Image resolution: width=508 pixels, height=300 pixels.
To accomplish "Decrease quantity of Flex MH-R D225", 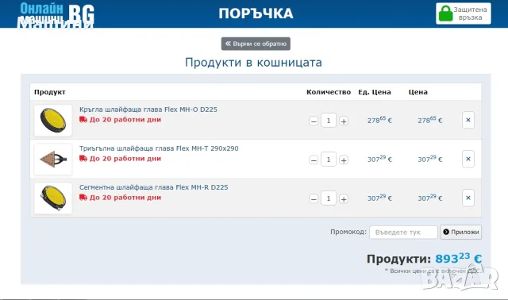I will click(x=314, y=199).
